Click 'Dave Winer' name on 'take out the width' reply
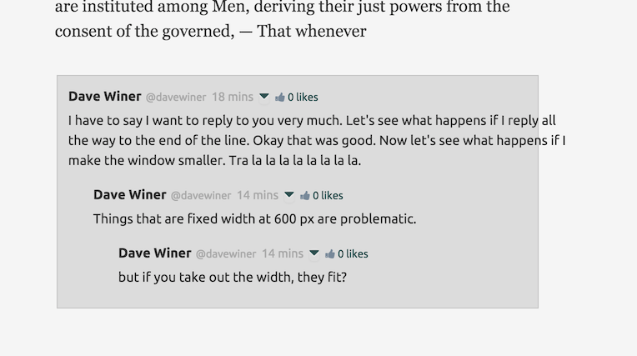This screenshot has width=637, height=356. point(155,253)
